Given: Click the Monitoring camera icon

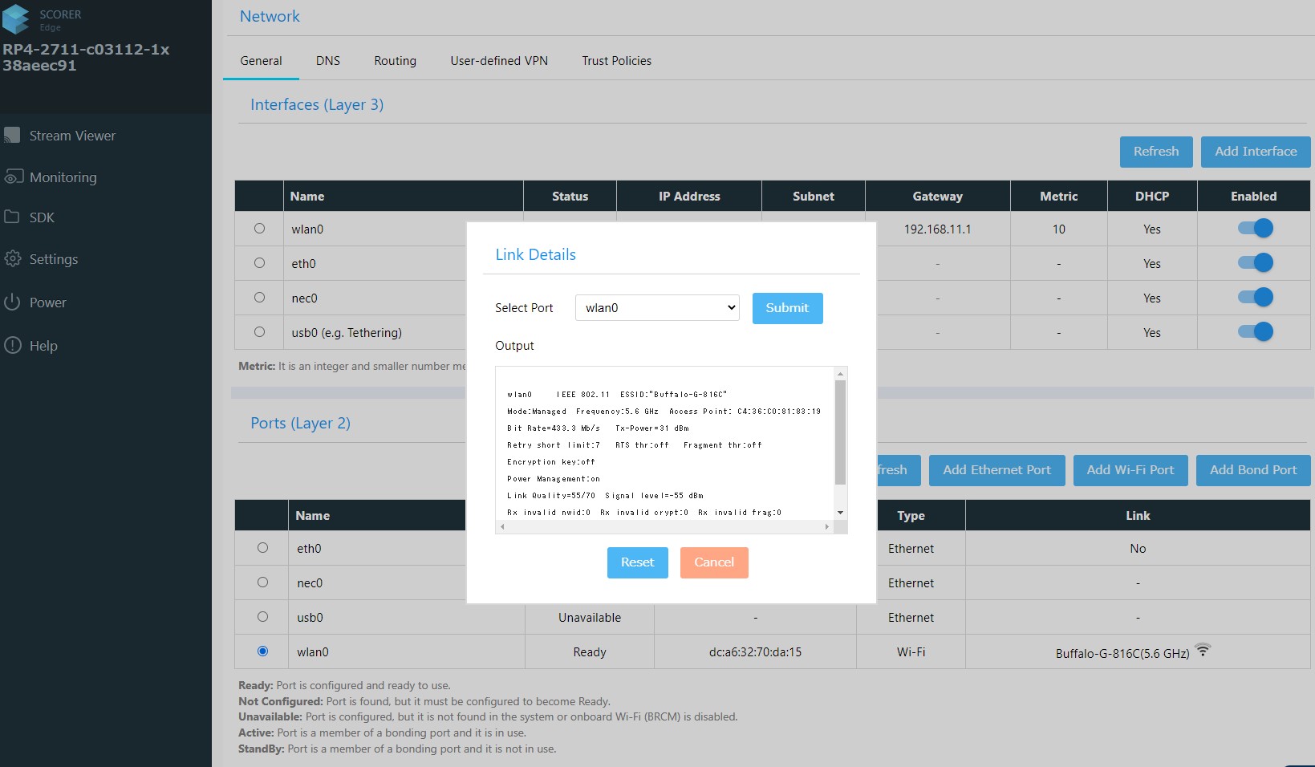Looking at the screenshot, I should coord(13,177).
